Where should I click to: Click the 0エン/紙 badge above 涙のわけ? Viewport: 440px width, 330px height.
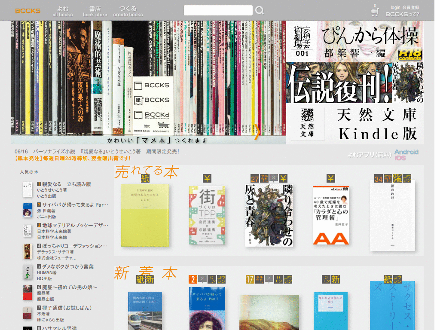pyautogui.click(x=397, y=178)
